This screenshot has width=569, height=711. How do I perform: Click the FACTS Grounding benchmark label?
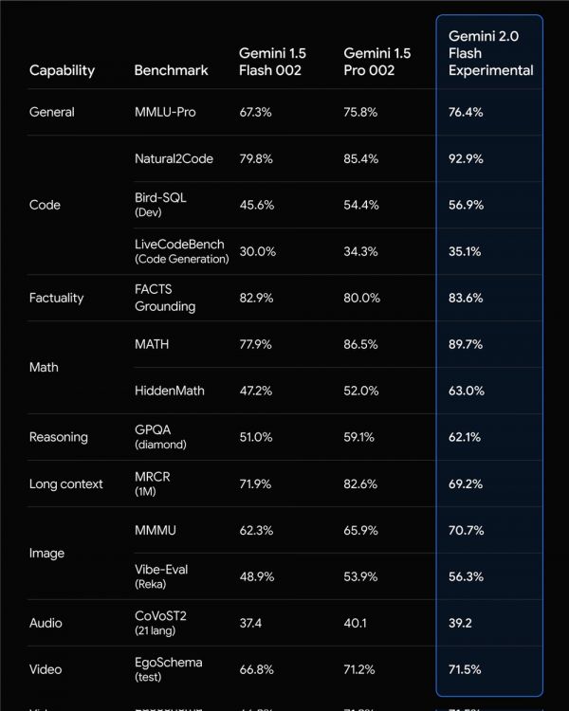165,298
